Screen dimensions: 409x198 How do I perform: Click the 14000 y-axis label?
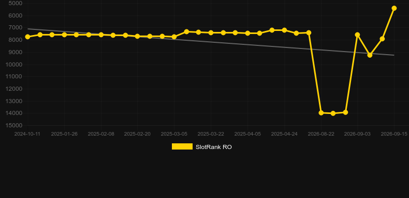coord(14,113)
